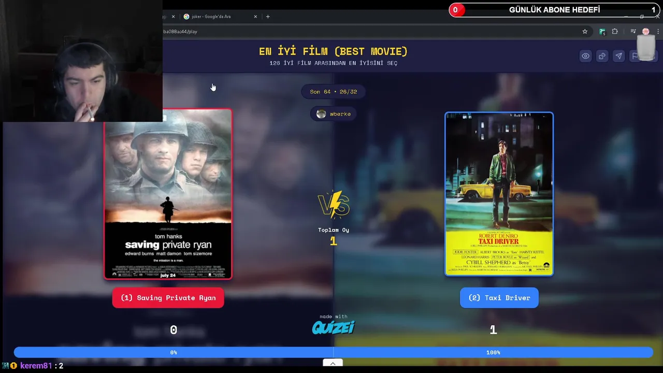Open the green extension with badge 5
The width and height of the screenshot is (663, 373).
tap(602, 32)
